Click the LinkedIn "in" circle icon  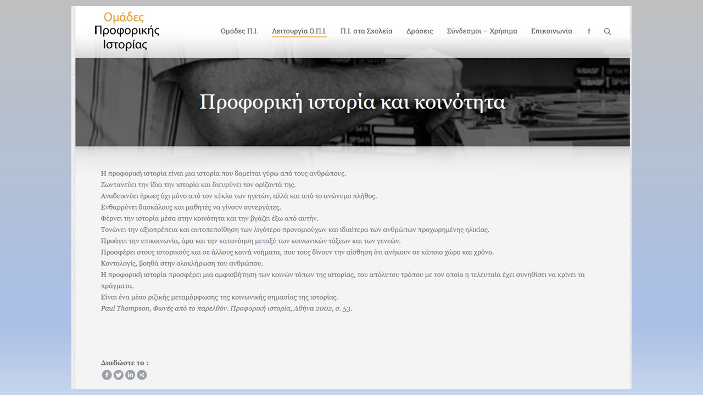(x=130, y=375)
